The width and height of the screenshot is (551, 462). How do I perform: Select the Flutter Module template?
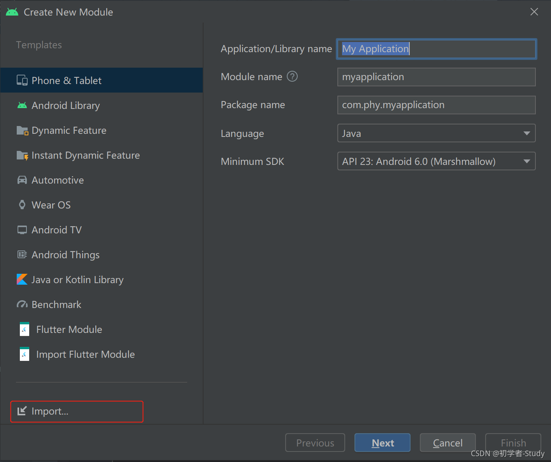click(x=102, y=329)
